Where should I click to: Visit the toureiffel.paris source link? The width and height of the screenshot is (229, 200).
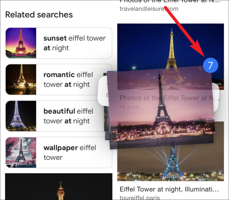coord(140,198)
